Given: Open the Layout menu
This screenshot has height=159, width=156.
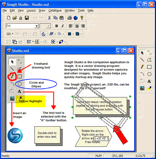Looking at the screenshot, I should click(31, 10).
